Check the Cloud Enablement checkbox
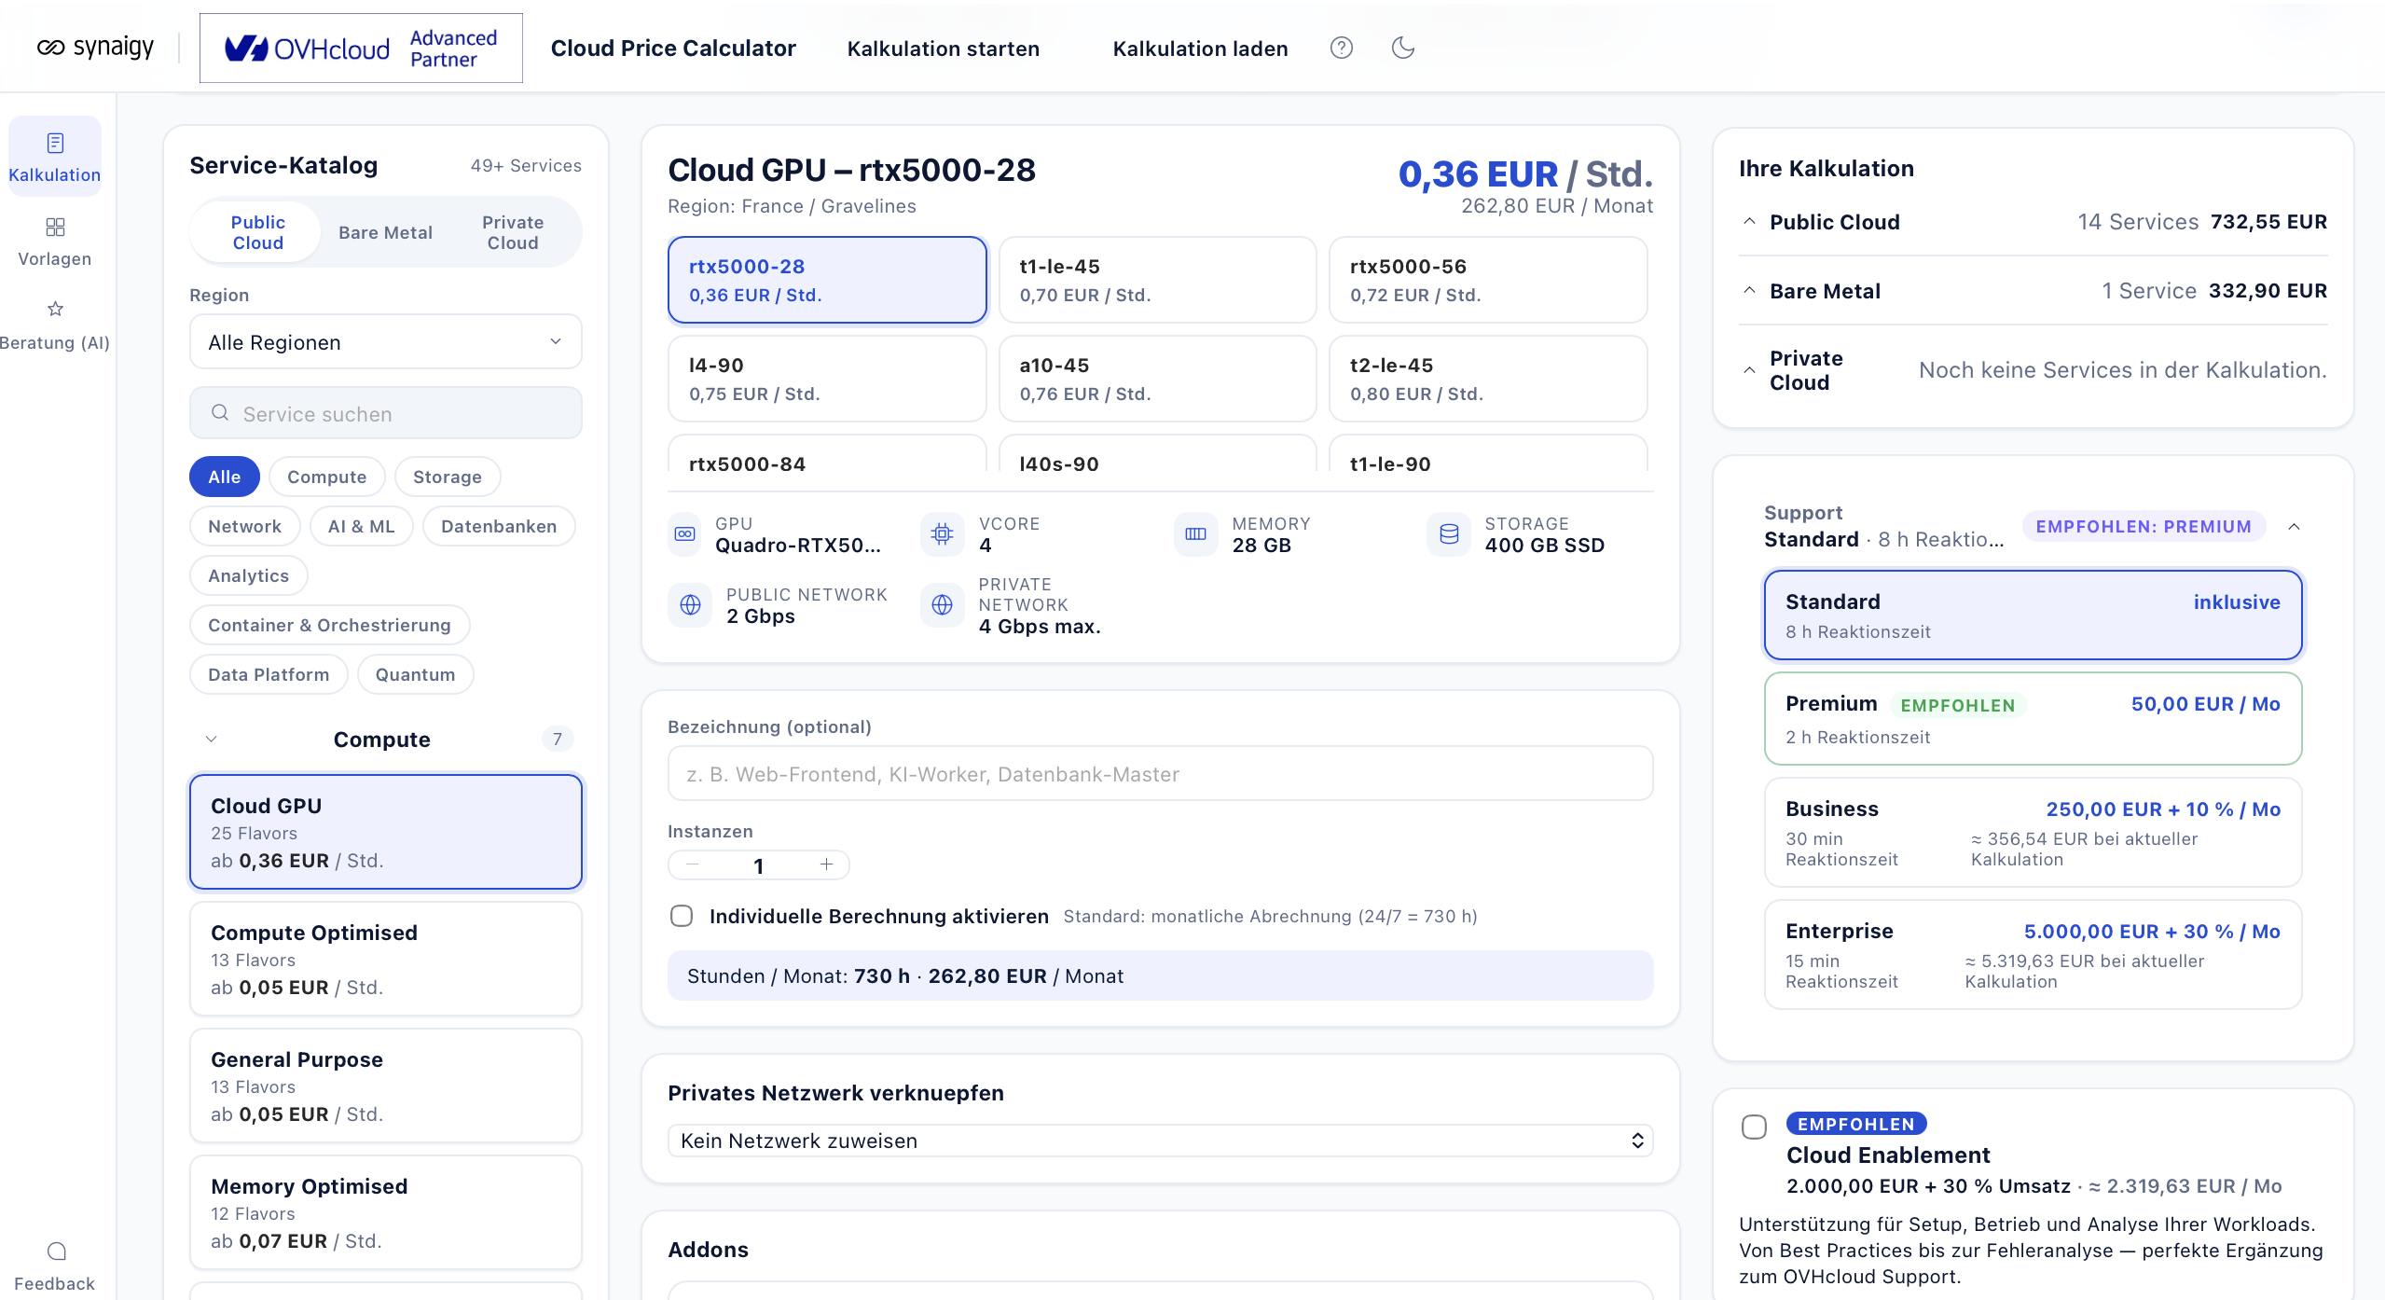 click(1754, 1127)
